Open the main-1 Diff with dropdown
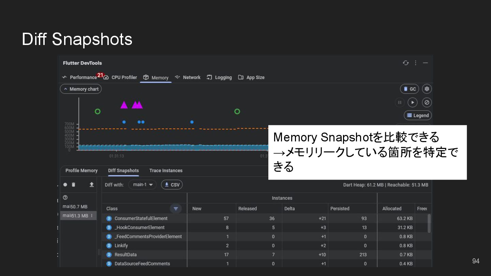The width and height of the screenshot is (491, 276). point(143,185)
